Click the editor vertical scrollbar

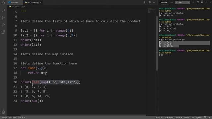(157, 43)
